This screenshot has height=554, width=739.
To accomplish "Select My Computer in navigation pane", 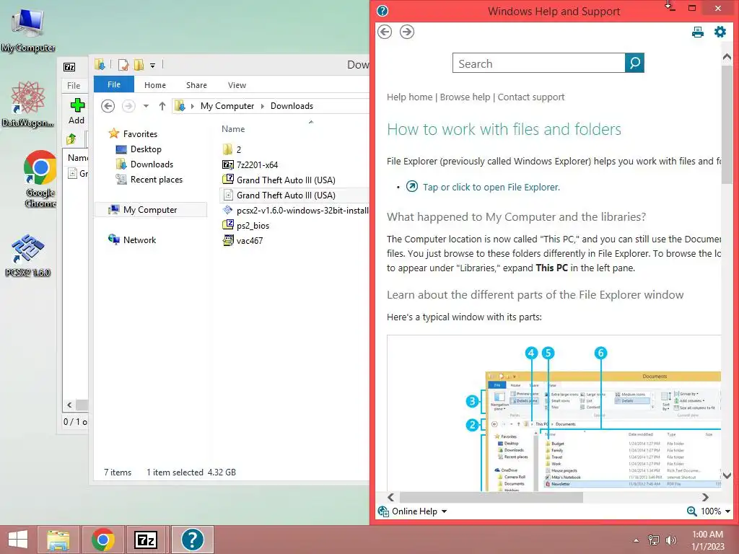I will (x=151, y=210).
